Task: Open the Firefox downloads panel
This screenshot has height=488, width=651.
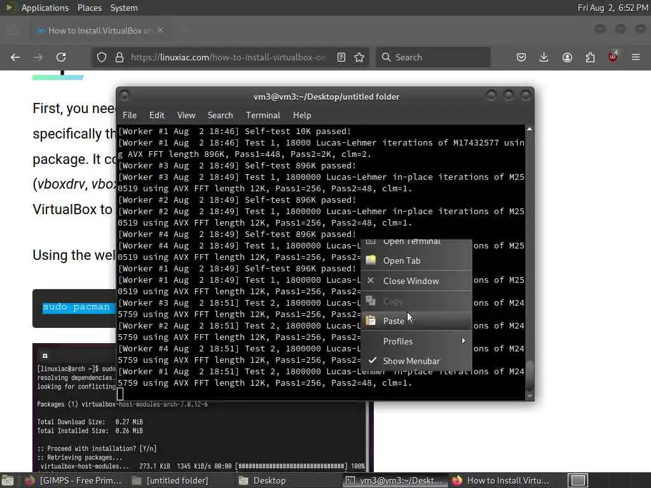Action: pos(544,57)
